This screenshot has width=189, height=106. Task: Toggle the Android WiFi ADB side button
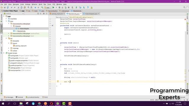pyautogui.click(x=188, y=29)
